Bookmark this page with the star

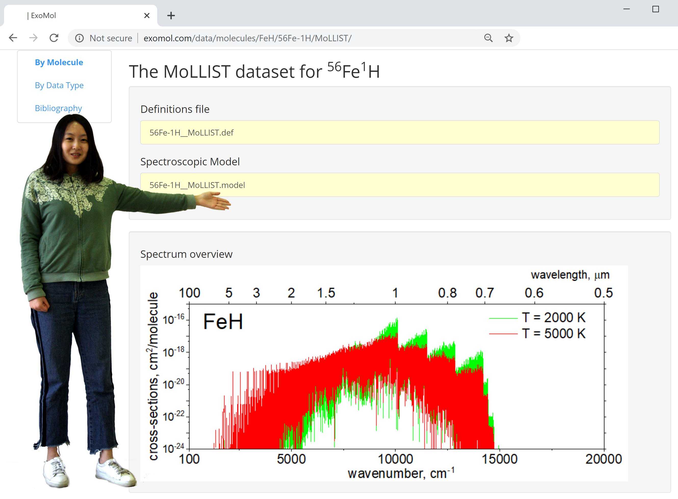point(509,38)
